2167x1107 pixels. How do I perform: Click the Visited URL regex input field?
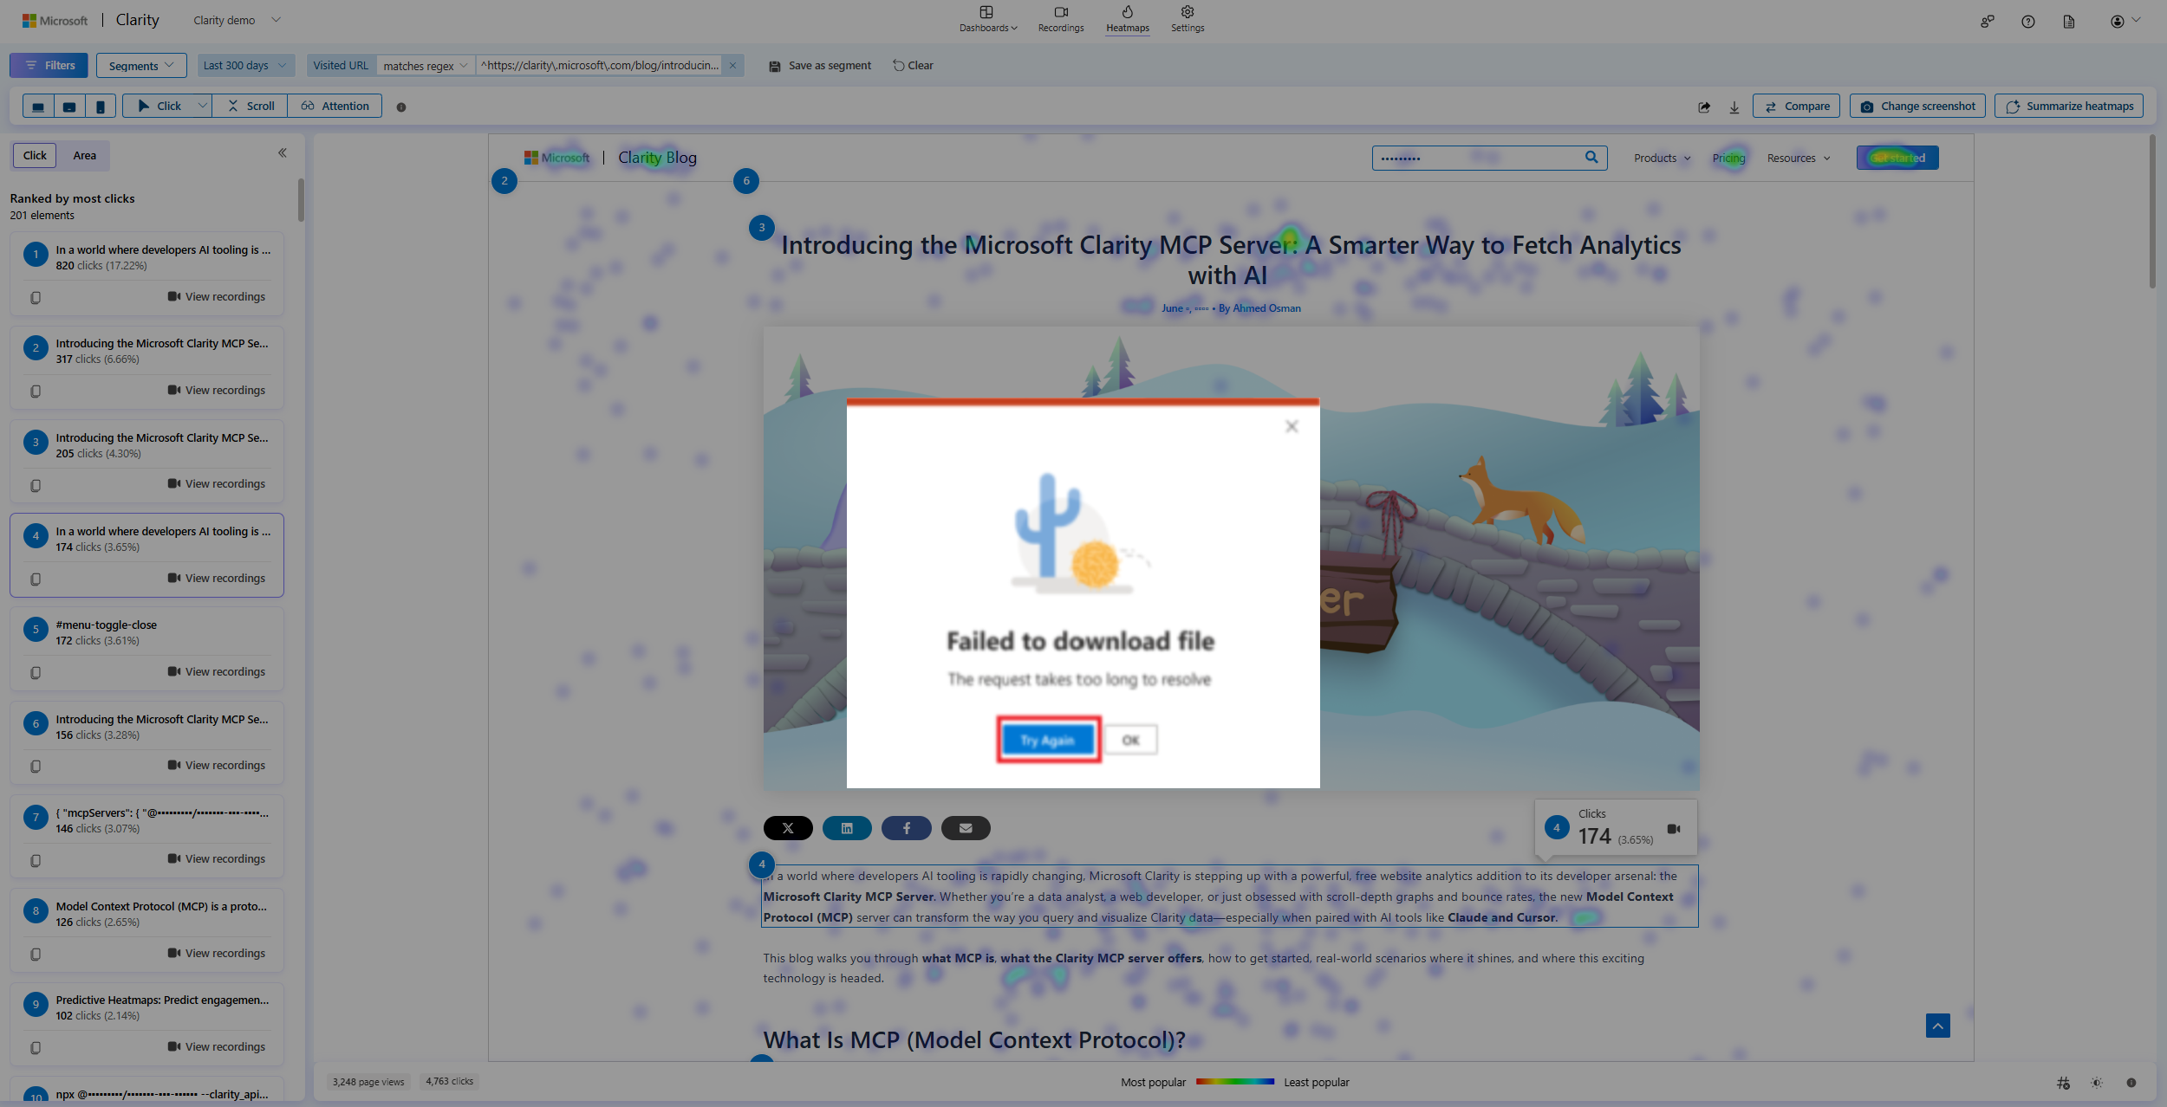click(x=600, y=66)
